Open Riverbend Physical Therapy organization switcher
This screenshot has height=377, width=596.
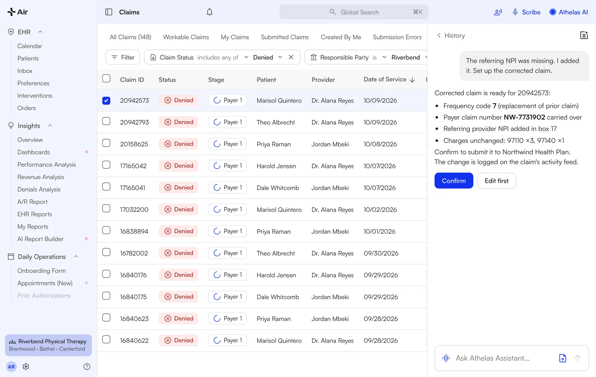48,345
